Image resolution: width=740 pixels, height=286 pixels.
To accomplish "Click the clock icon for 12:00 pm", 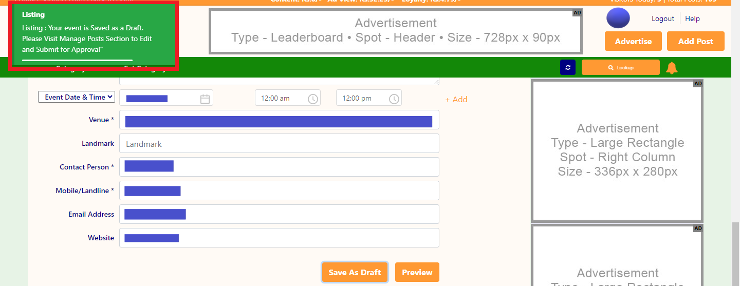I will 394,99.
